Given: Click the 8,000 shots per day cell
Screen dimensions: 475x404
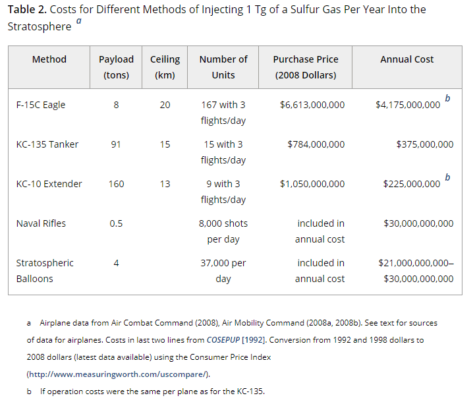Looking at the screenshot, I should pos(223,231).
